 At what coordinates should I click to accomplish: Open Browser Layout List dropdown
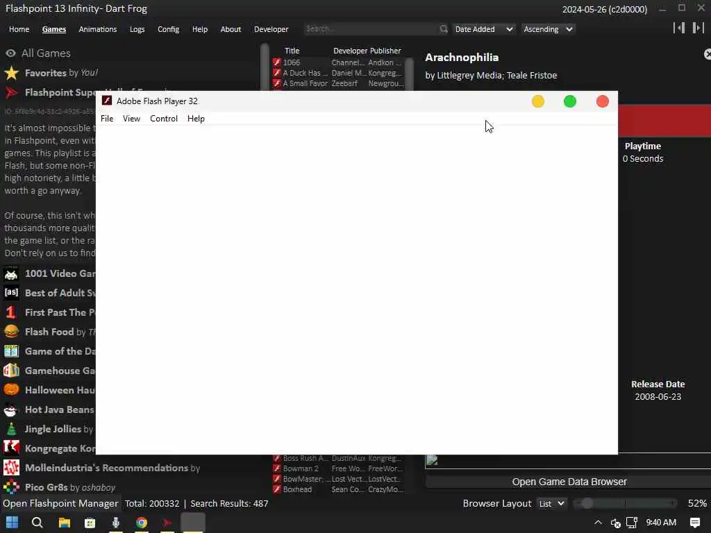pyautogui.click(x=551, y=504)
